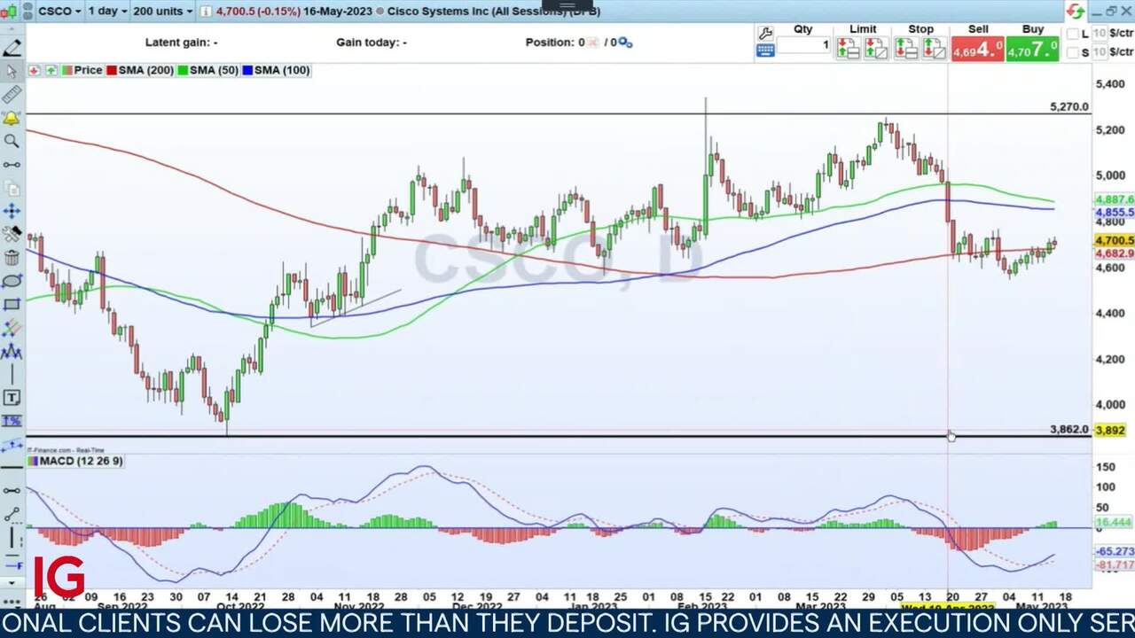The width and height of the screenshot is (1135, 638).
Task: Activate the magnifier zoom tool
Action: [x=12, y=141]
